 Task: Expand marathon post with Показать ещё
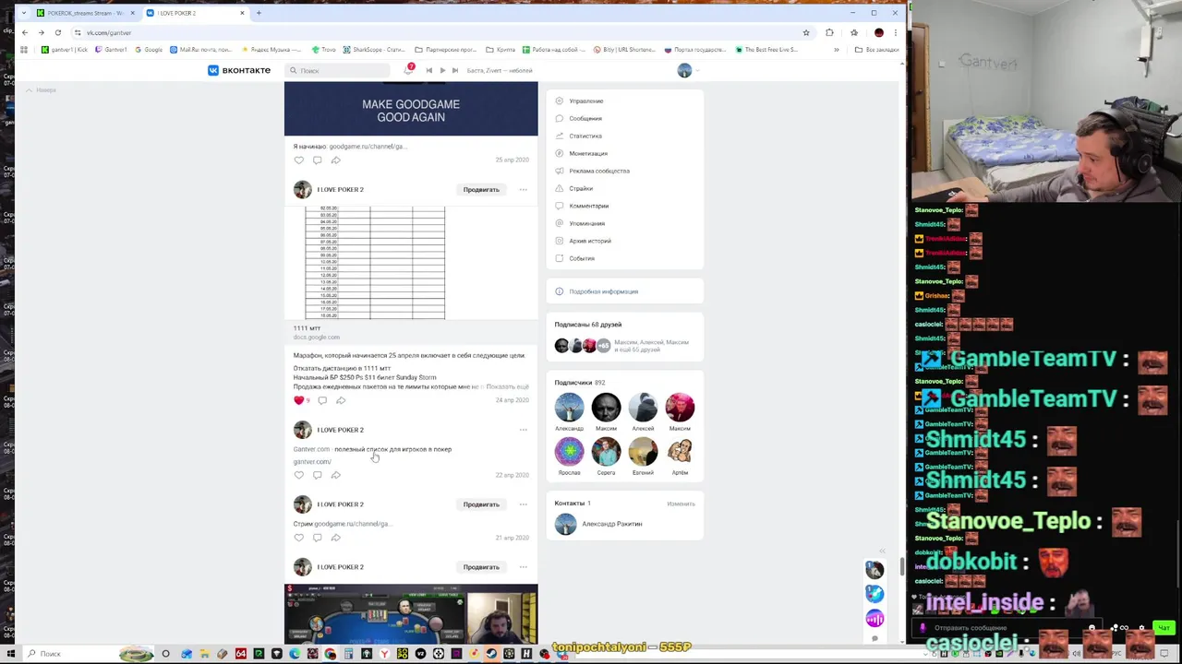click(x=507, y=386)
